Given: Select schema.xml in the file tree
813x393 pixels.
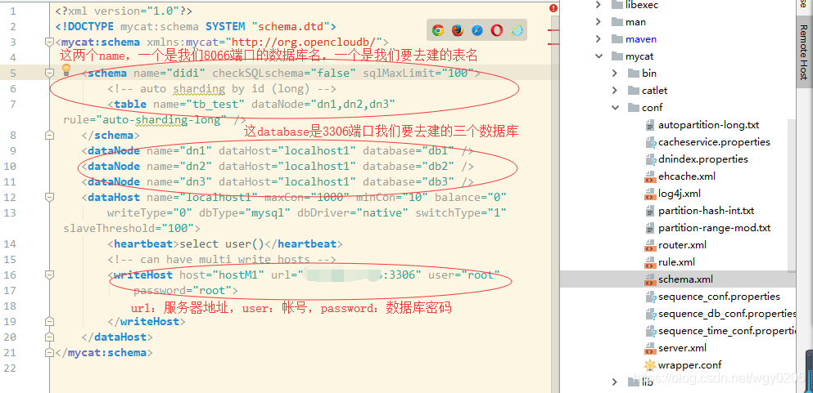Looking at the screenshot, I should (x=685, y=279).
